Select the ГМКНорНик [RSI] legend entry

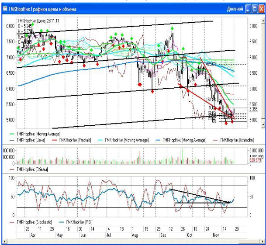pyautogui.click(x=76, y=222)
